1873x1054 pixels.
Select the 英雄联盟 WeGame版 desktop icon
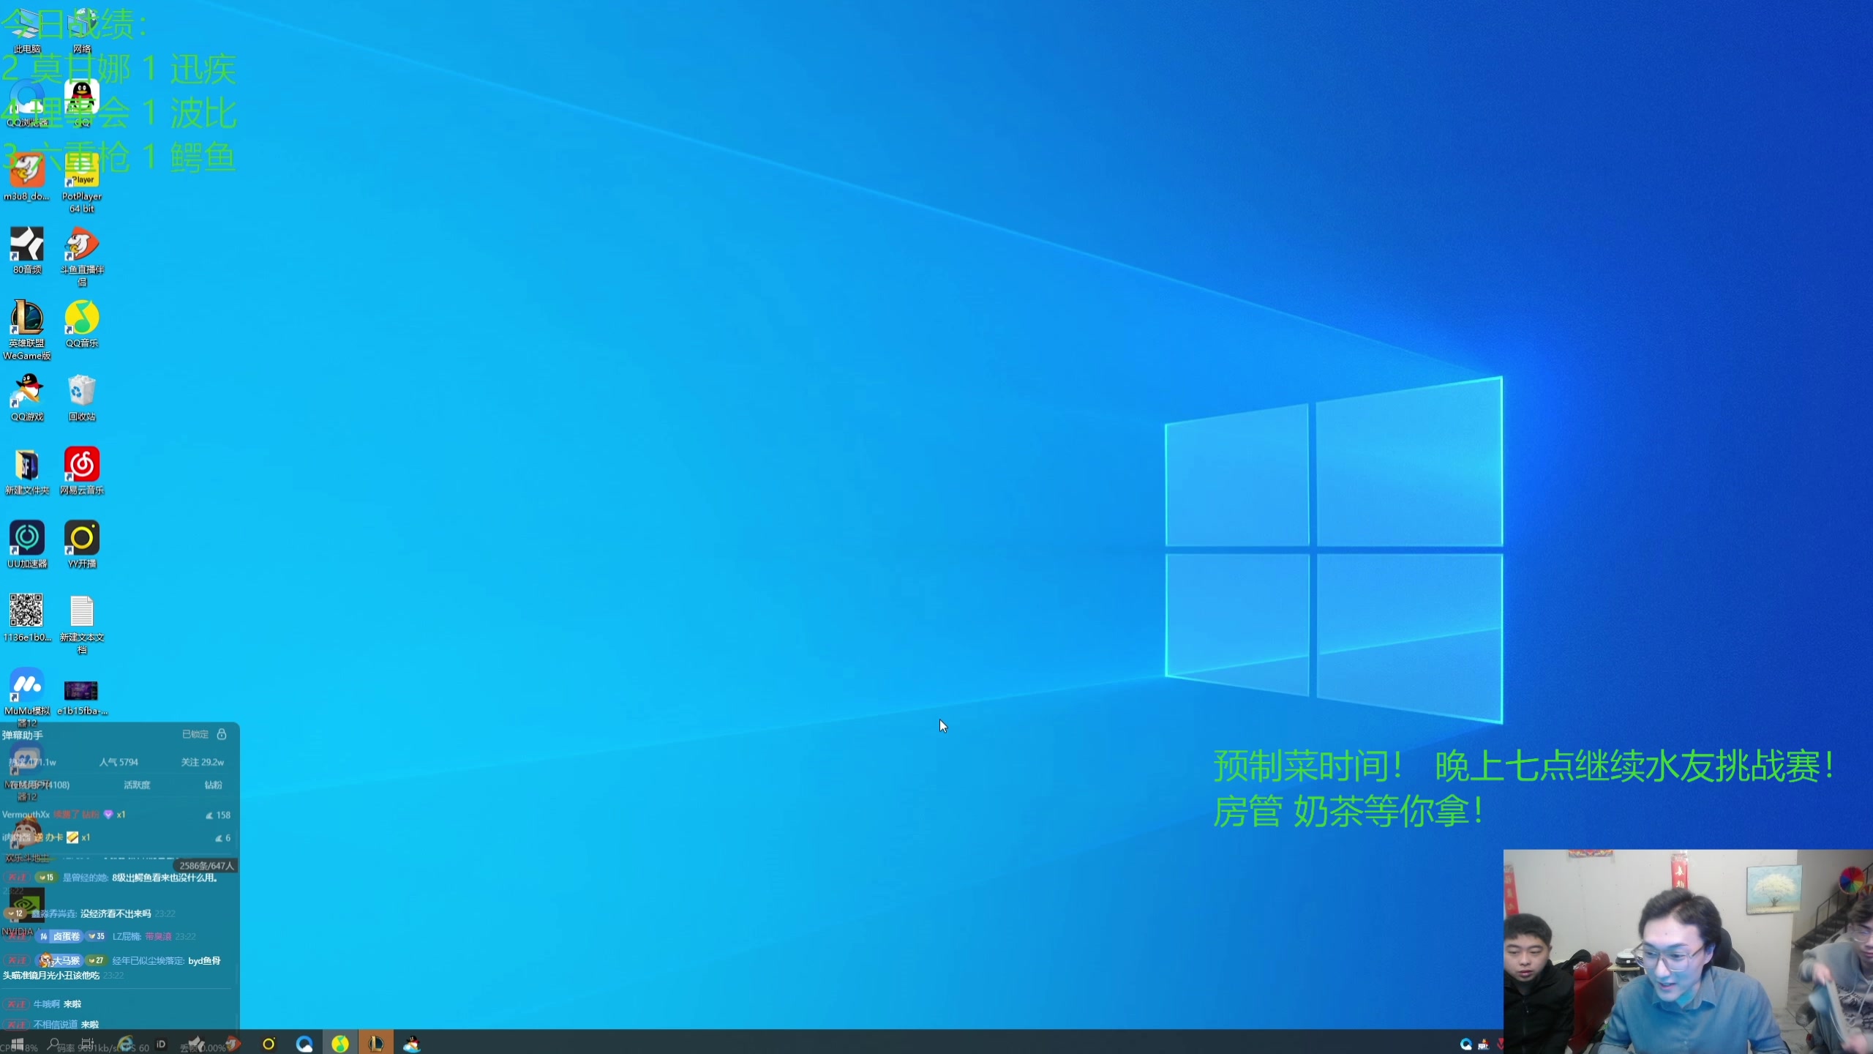coord(27,330)
